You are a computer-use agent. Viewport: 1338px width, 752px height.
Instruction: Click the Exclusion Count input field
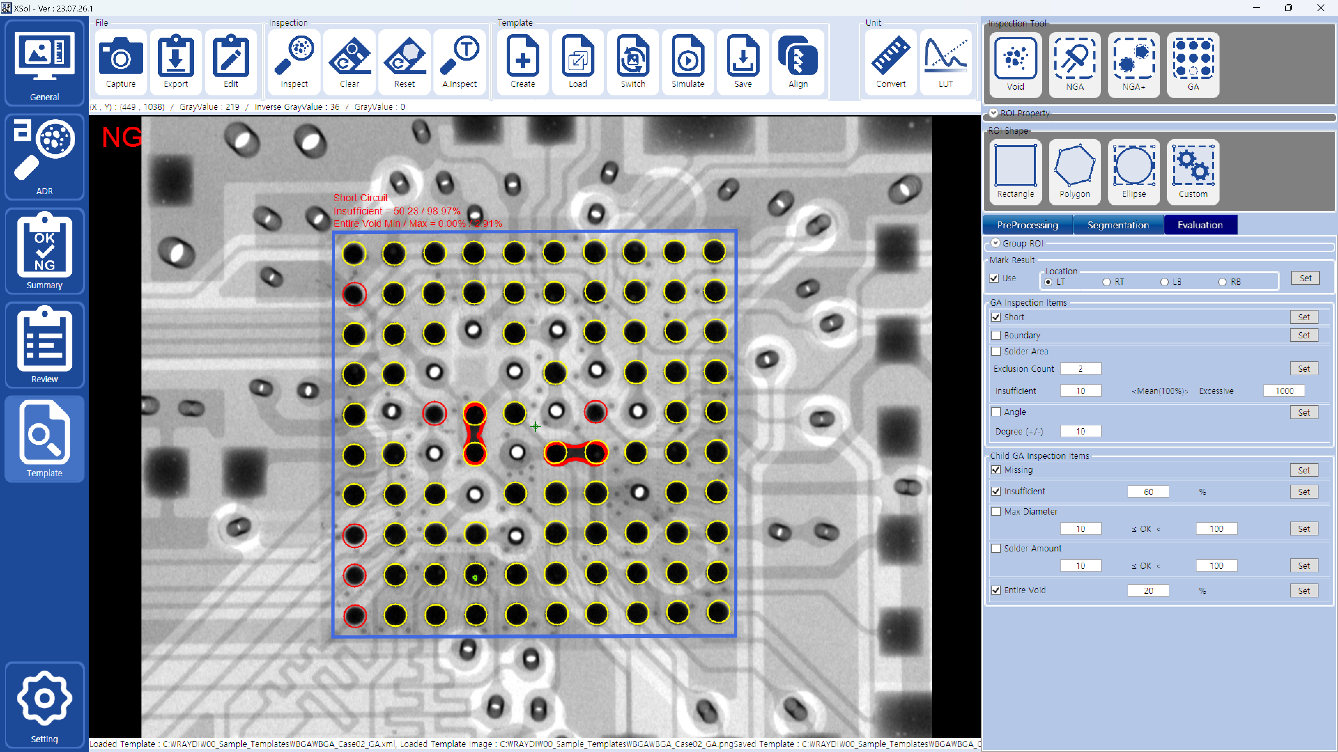(1080, 368)
